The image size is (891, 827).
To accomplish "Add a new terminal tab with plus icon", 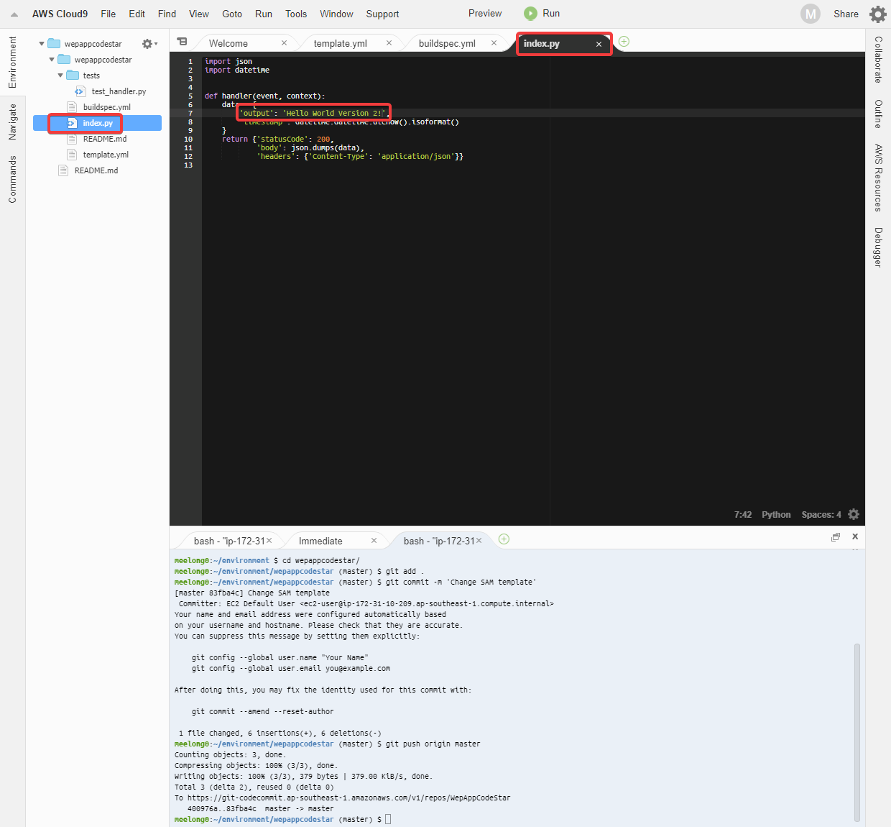I will [504, 539].
